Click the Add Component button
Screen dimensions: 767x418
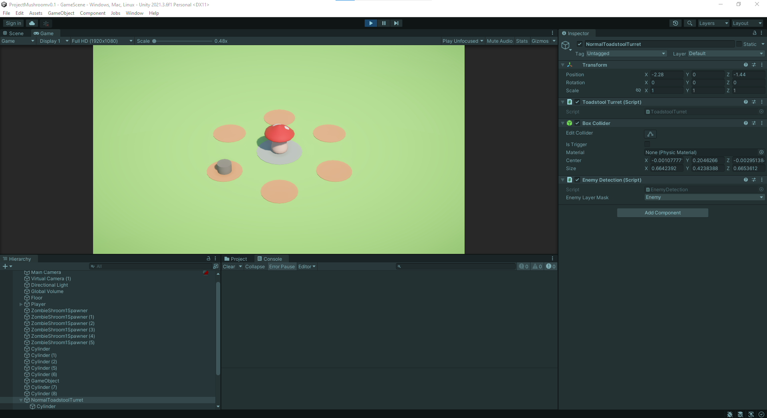point(662,212)
